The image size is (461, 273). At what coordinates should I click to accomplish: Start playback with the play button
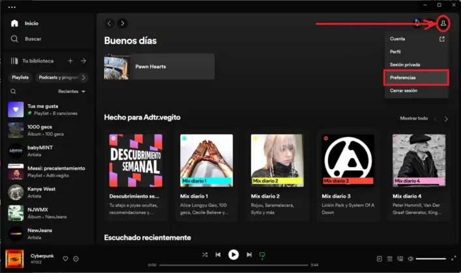(233, 255)
